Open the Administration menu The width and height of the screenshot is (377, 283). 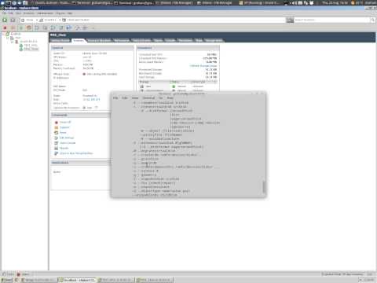tap(45, 13)
